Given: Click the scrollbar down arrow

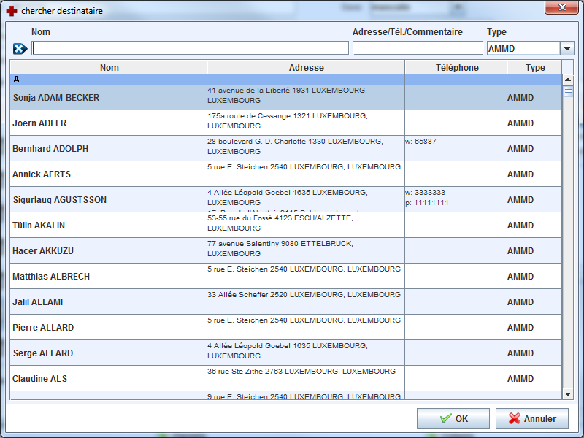Looking at the screenshot, I should tap(568, 394).
